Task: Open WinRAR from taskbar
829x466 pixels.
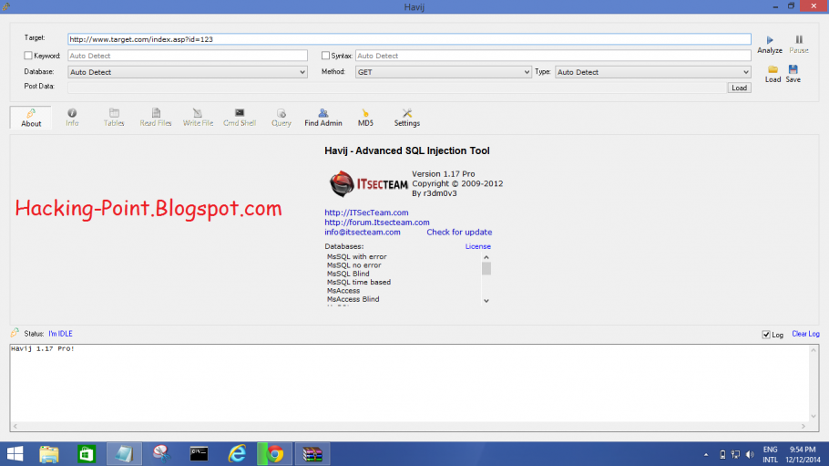Action: [312, 454]
